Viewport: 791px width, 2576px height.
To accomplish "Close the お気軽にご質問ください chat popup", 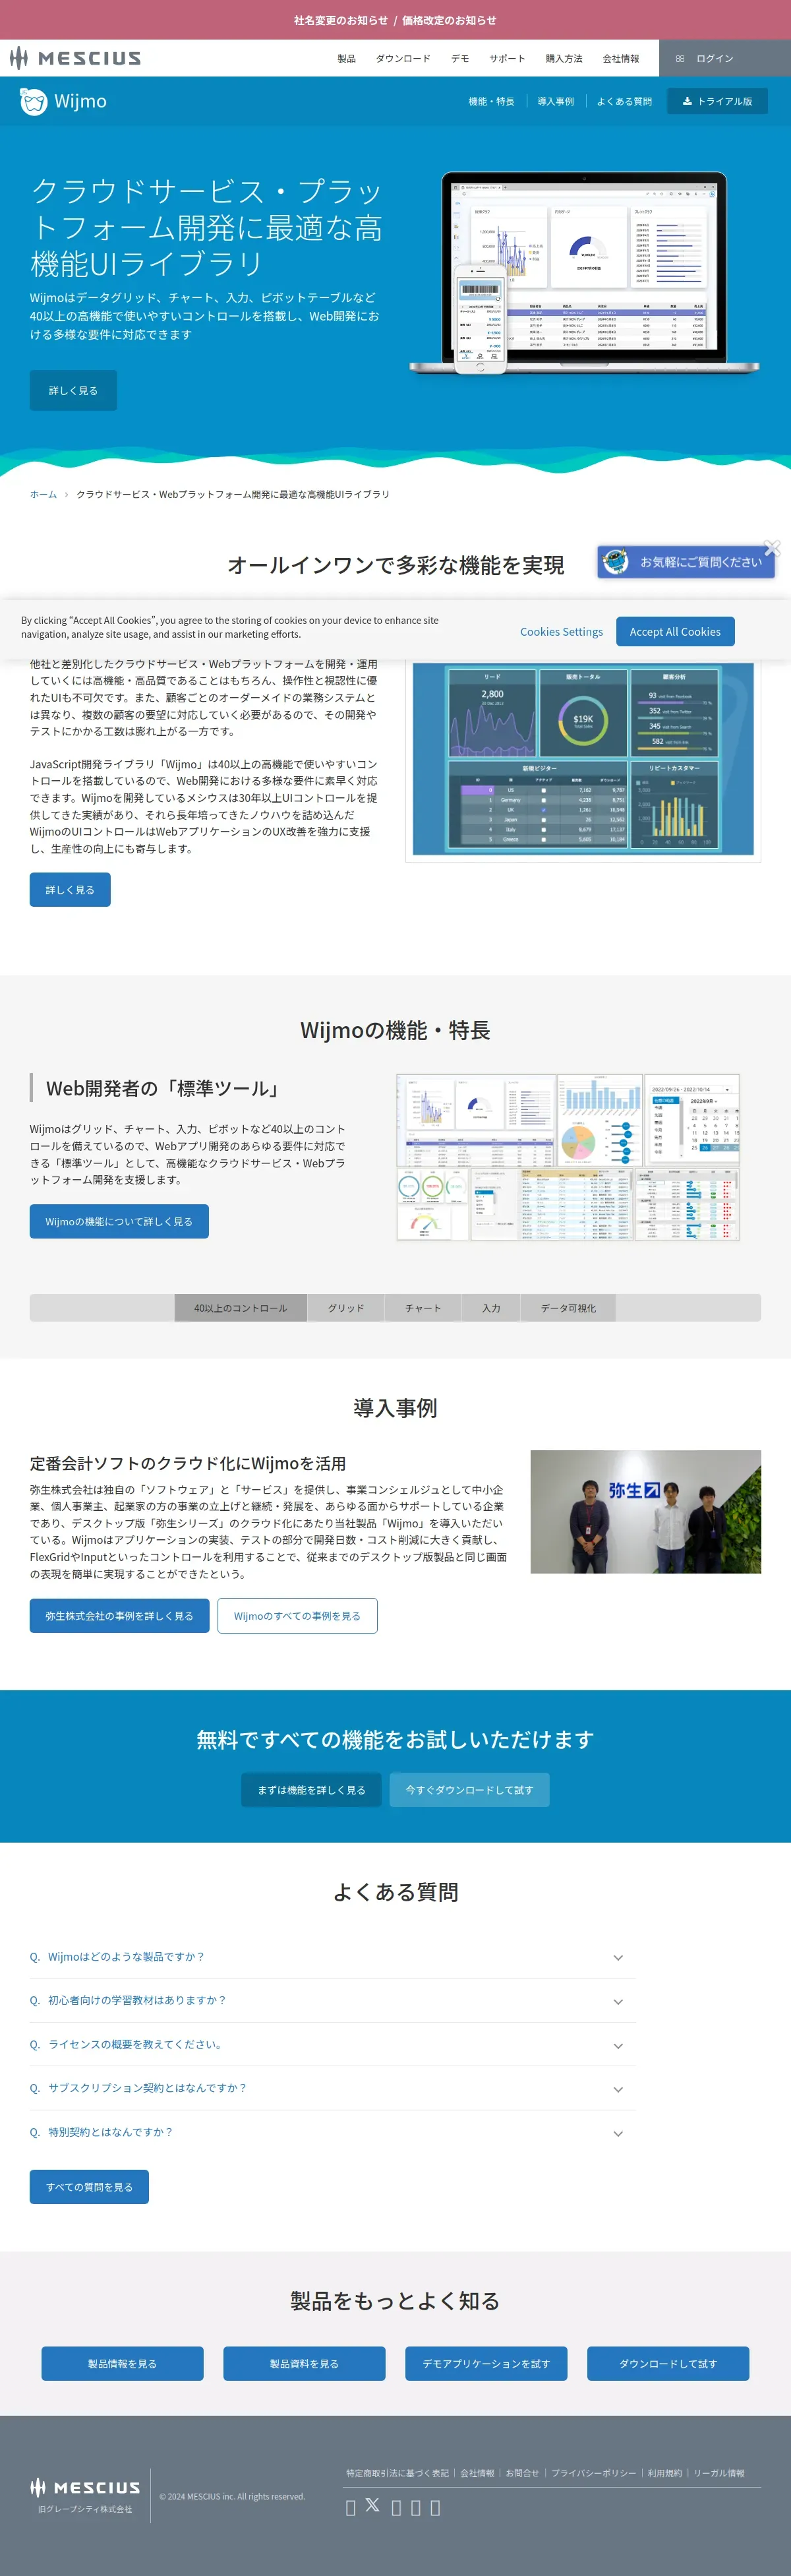I will click(x=772, y=548).
